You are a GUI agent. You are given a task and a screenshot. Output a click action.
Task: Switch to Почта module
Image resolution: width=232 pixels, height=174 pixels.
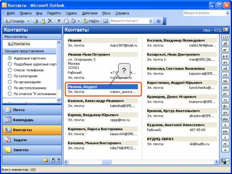click(32, 110)
